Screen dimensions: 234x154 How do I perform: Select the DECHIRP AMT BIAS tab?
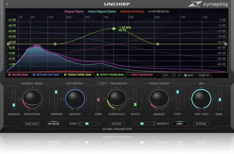click(46, 75)
